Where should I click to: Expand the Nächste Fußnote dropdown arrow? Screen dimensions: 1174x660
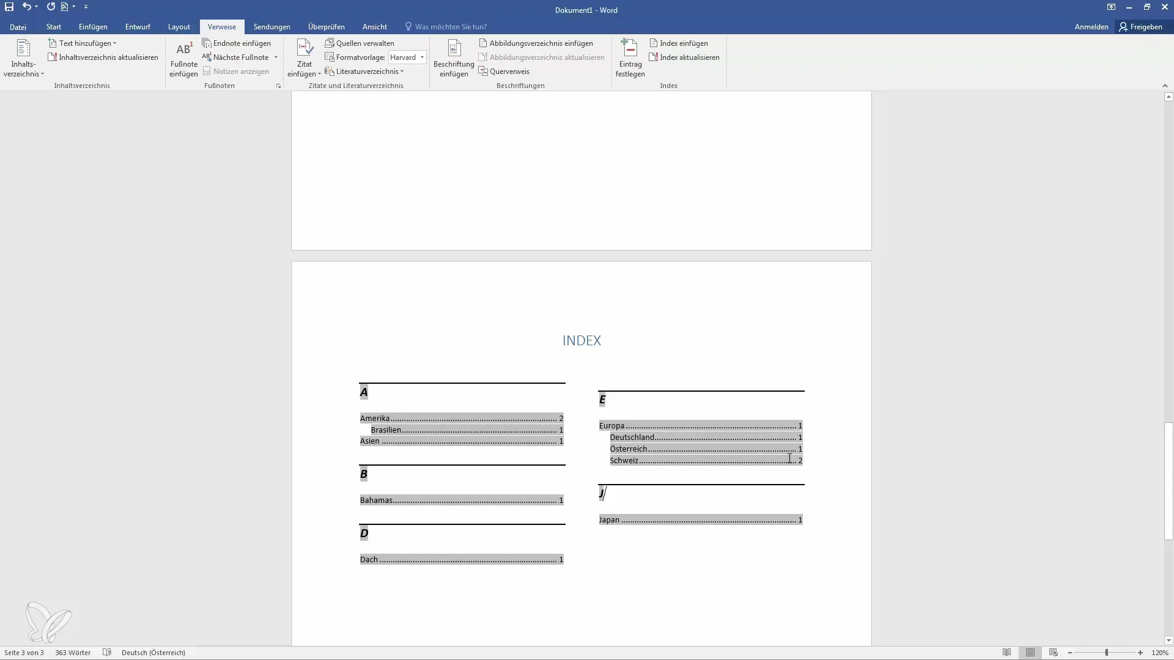tap(276, 57)
